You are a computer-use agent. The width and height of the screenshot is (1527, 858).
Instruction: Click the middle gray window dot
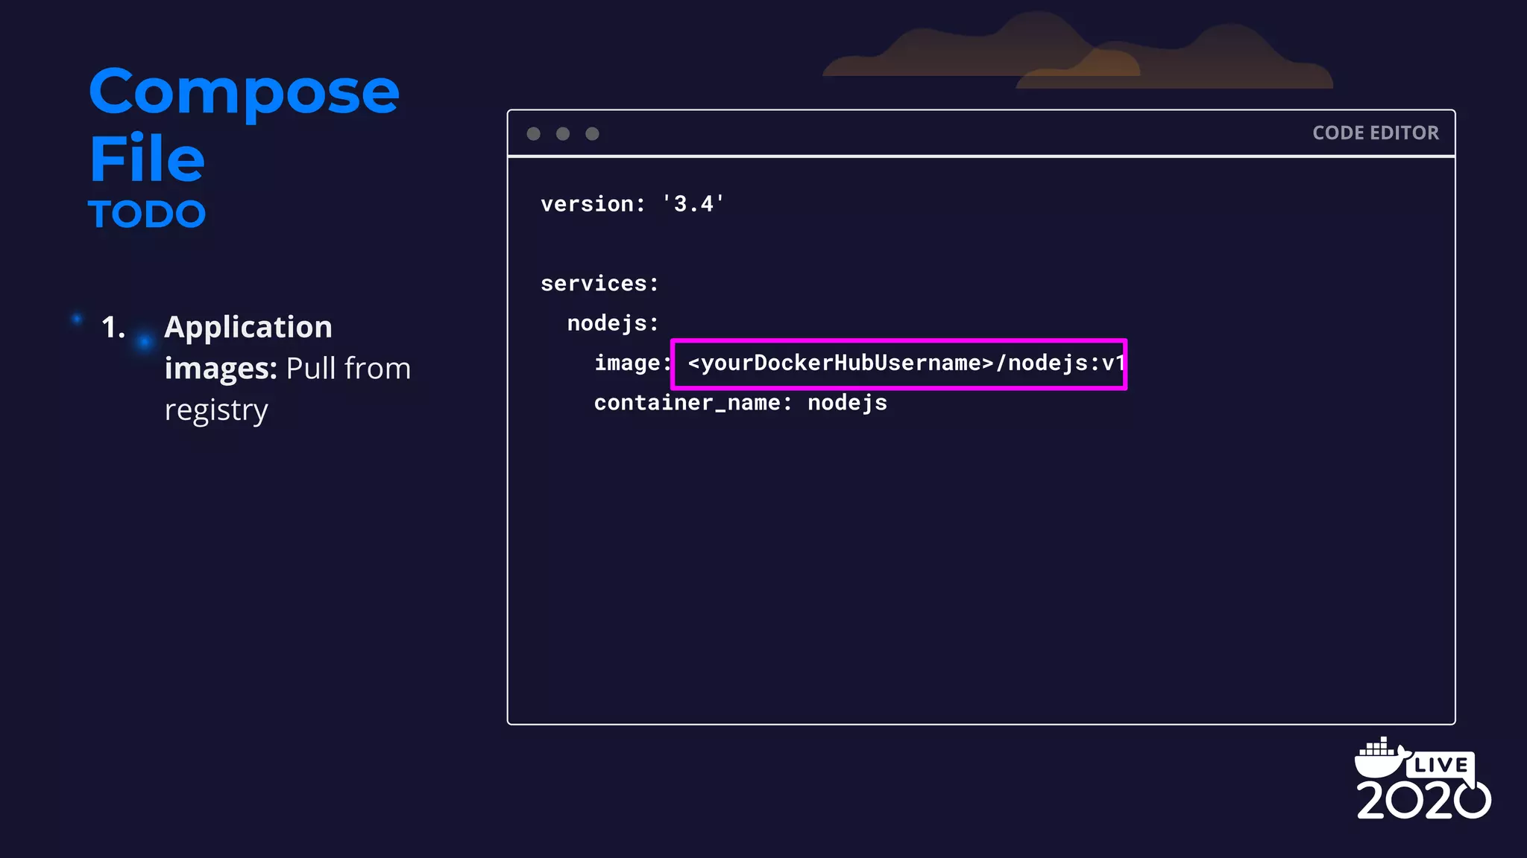coord(563,133)
